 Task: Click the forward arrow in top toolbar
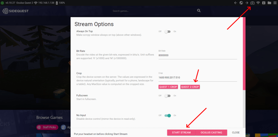coord(247,3)
